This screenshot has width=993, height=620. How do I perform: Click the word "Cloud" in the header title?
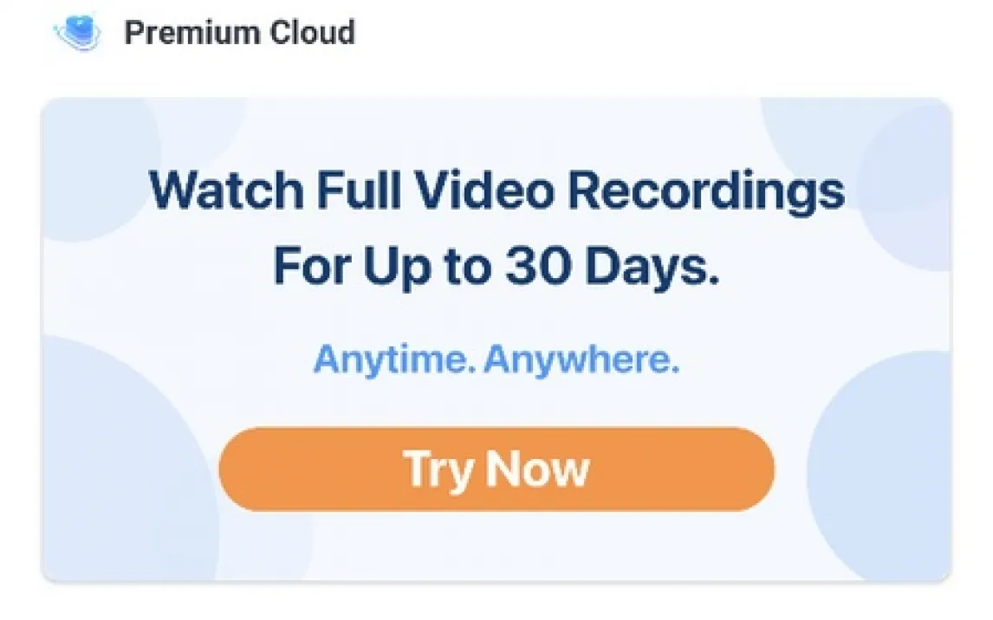(x=312, y=32)
